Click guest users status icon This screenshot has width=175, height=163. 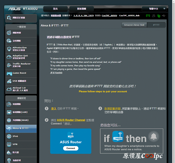click(154, 16)
